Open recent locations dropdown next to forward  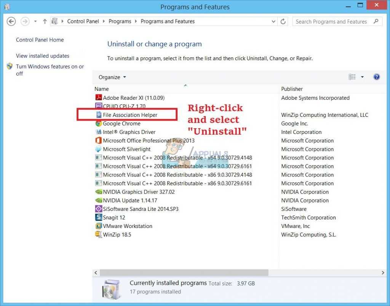35,22
